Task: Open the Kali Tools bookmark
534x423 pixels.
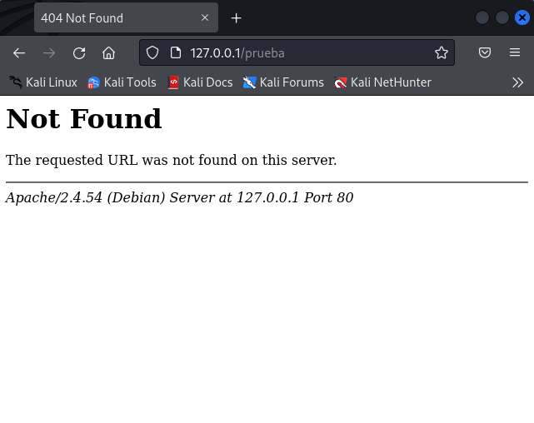Action: coord(122,82)
